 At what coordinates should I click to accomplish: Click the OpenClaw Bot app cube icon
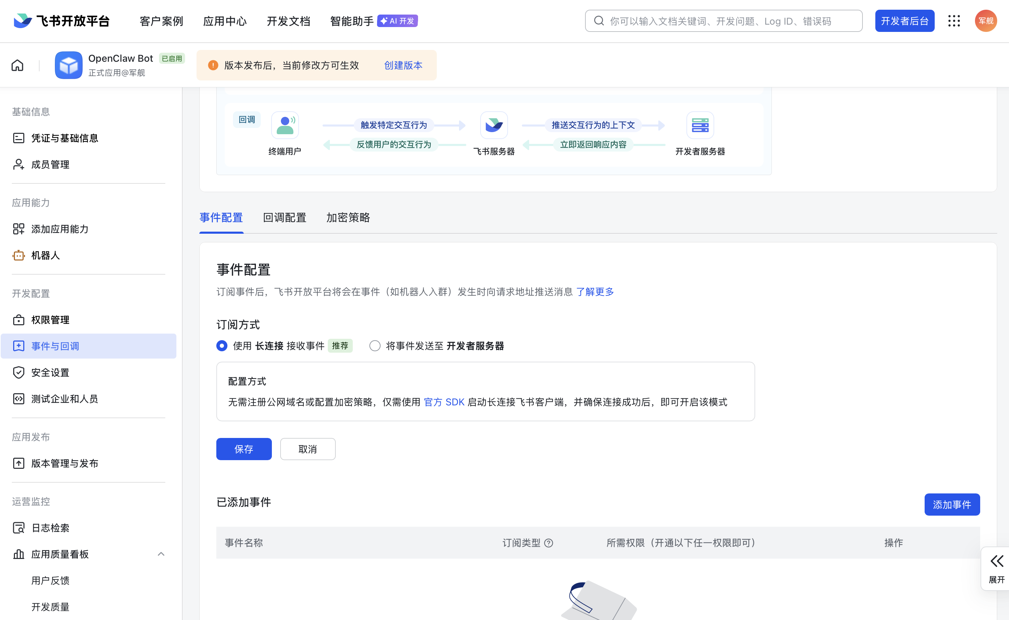pyautogui.click(x=68, y=65)
